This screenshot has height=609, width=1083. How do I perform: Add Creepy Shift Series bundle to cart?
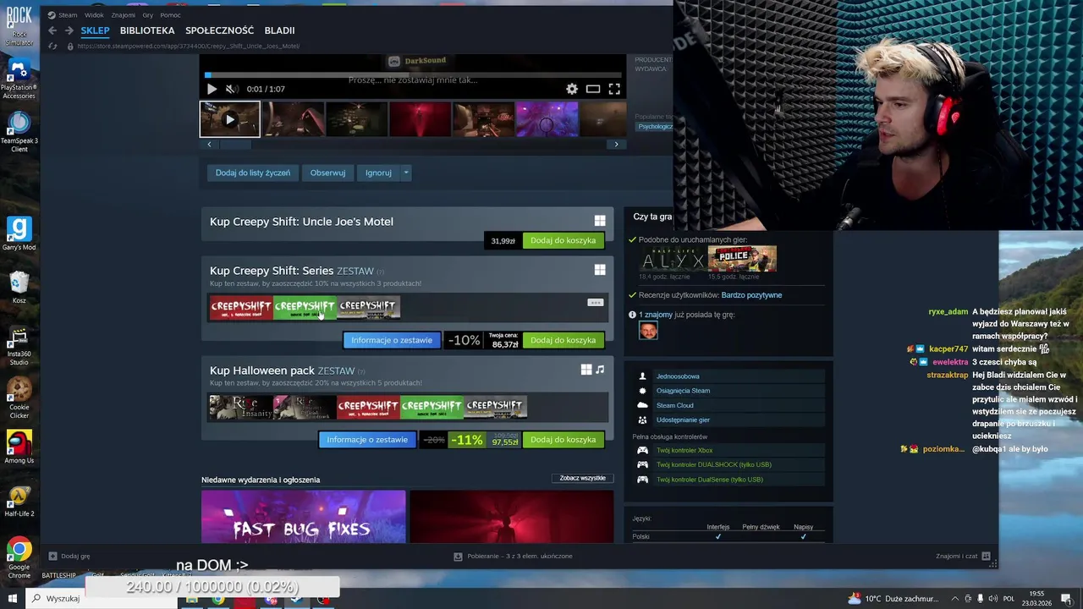click(x=563, y=340)
